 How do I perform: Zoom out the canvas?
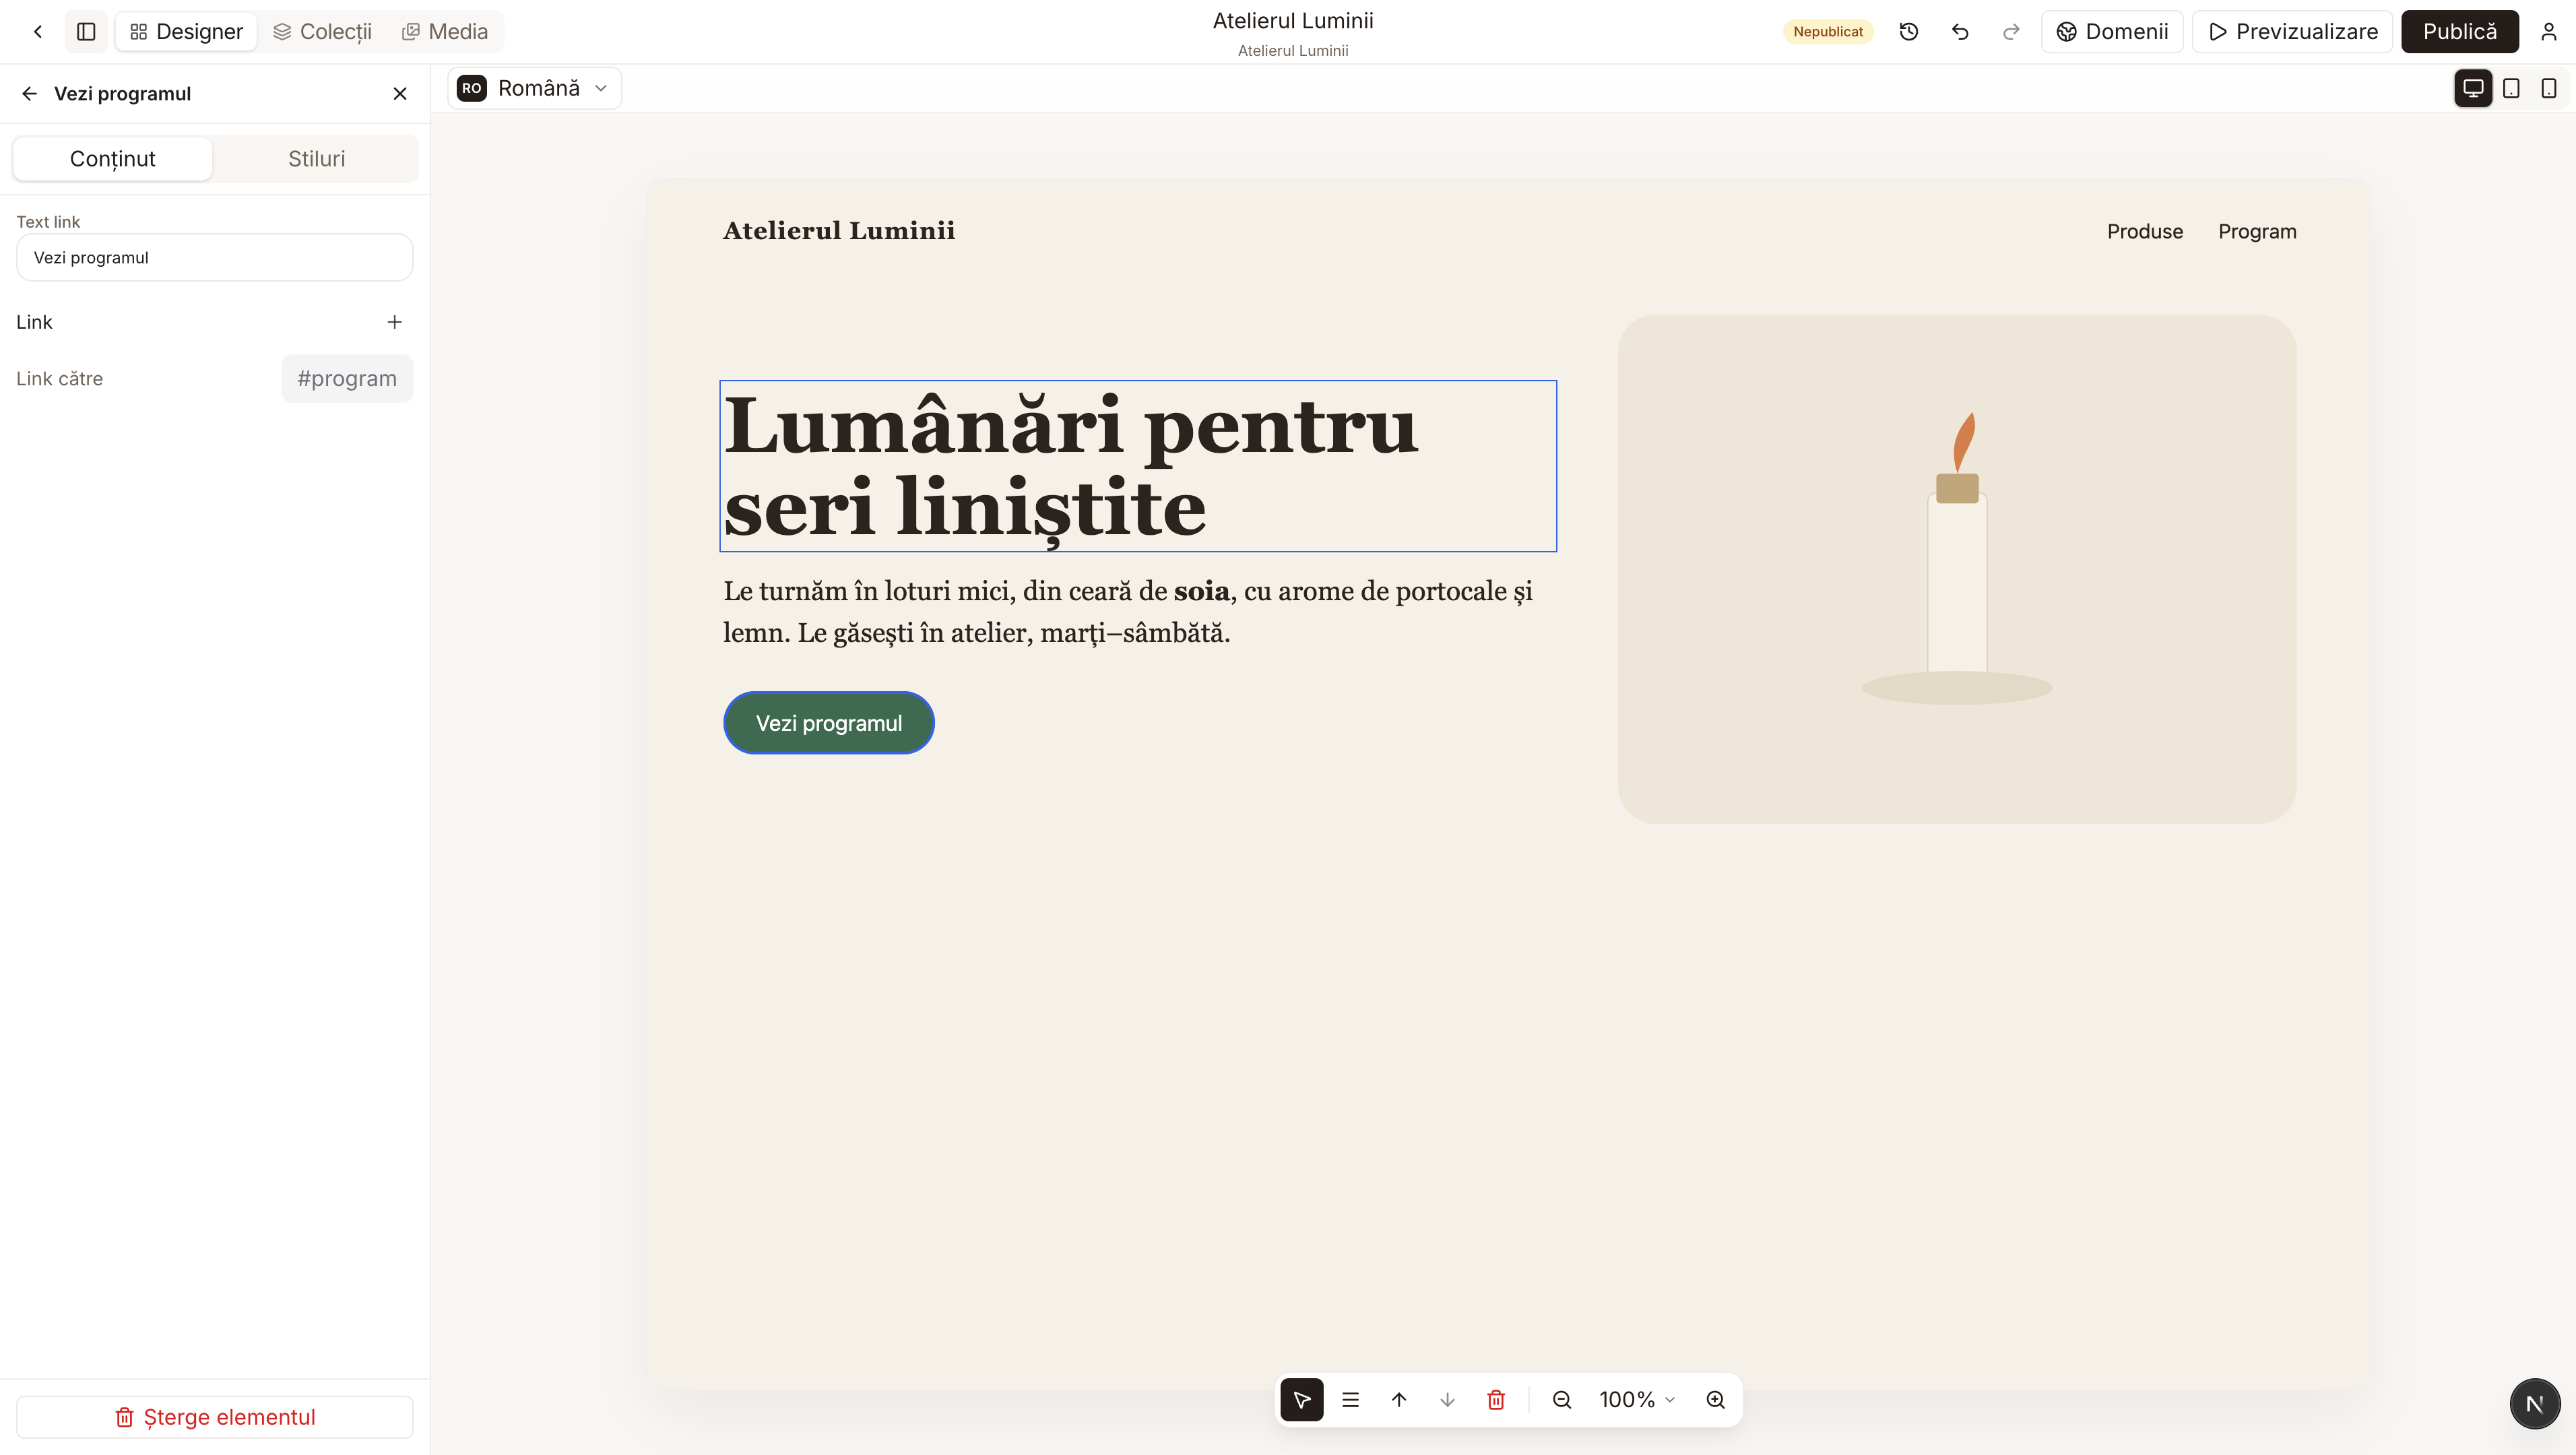[1561, 1399]
